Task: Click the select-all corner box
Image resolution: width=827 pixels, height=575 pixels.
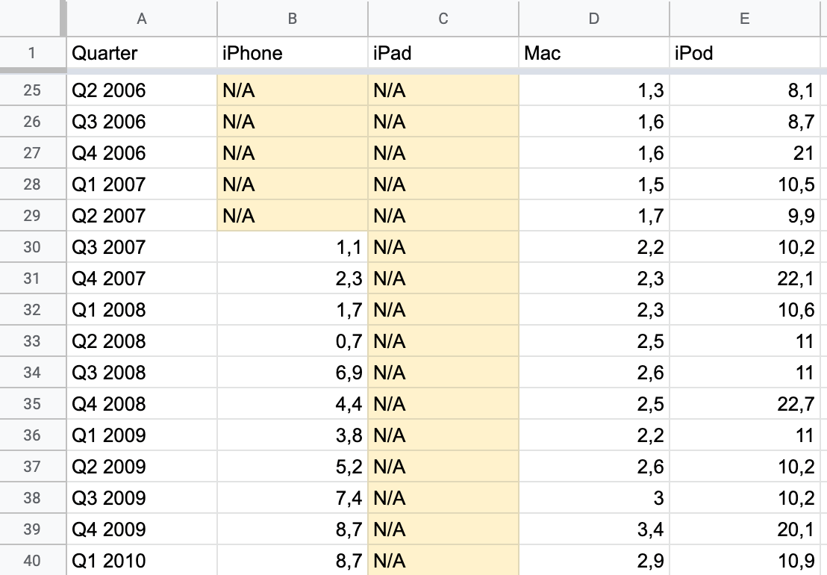Action: 32,19
